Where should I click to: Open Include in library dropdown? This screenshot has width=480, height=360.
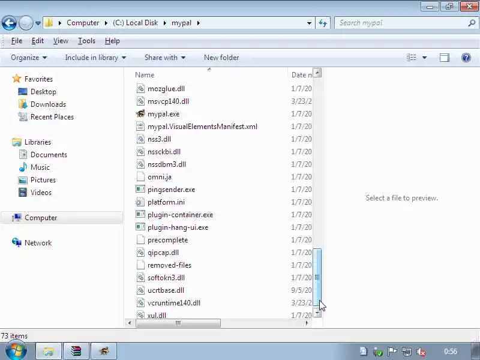click(x=95, y=58)
